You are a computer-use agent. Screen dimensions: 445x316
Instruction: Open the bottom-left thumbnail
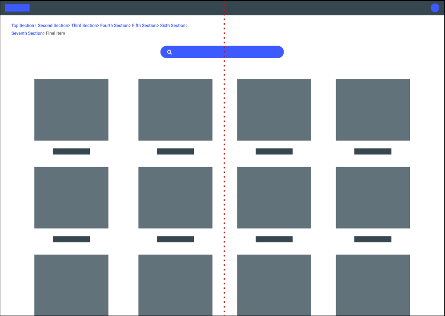click(x=71, y=285)
